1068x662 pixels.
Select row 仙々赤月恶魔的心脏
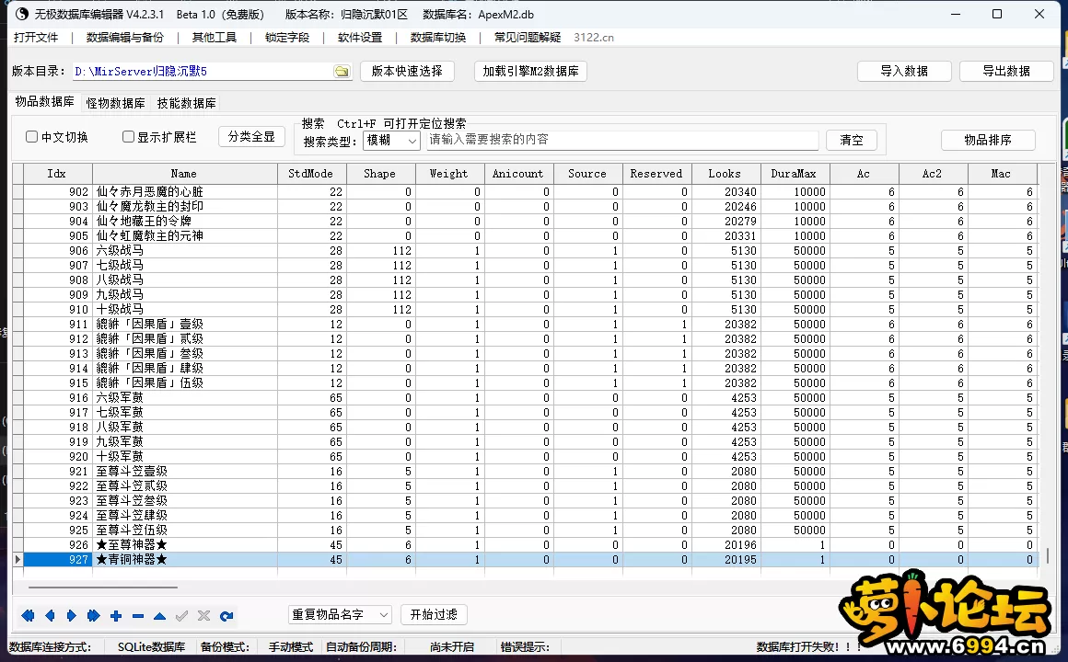click(x=525, y=192)
